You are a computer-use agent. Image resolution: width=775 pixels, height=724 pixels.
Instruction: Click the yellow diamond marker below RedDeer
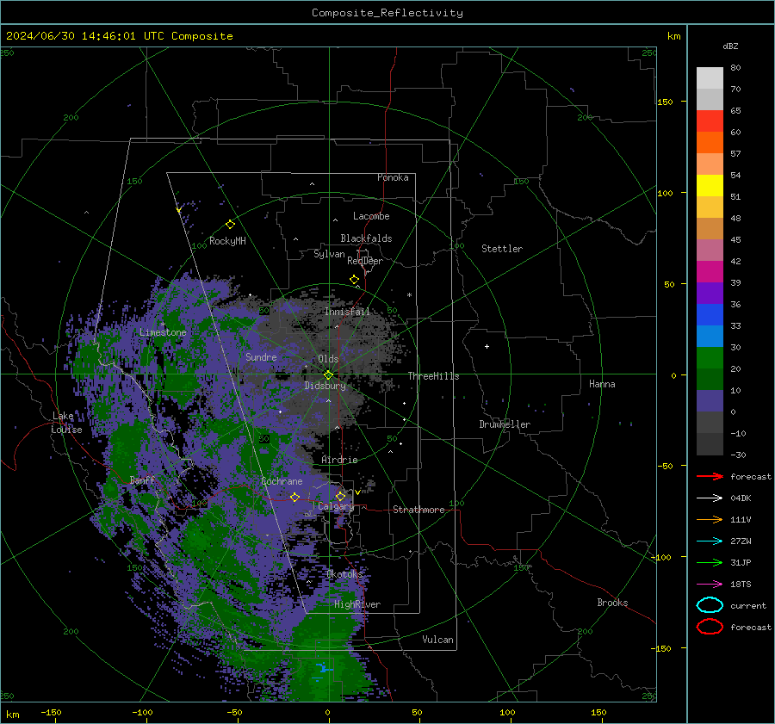click(354, 280)
